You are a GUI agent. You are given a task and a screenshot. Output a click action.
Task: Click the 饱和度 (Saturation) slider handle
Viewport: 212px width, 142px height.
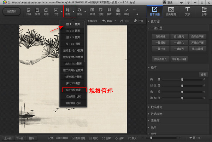pos(182,98)
